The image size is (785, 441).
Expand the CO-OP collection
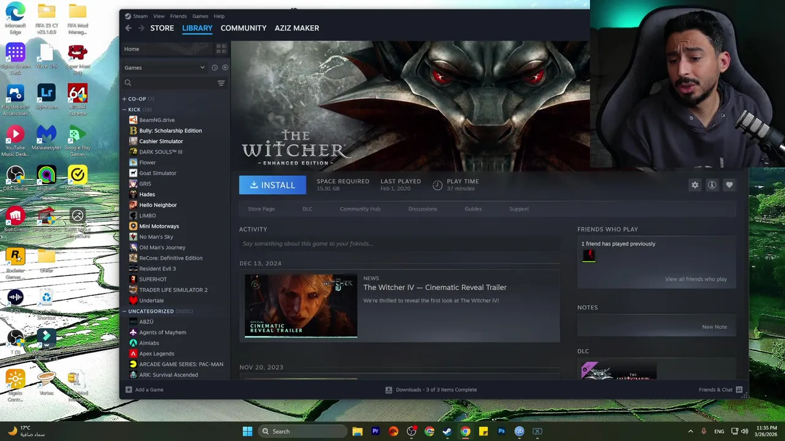click(124, 99)
